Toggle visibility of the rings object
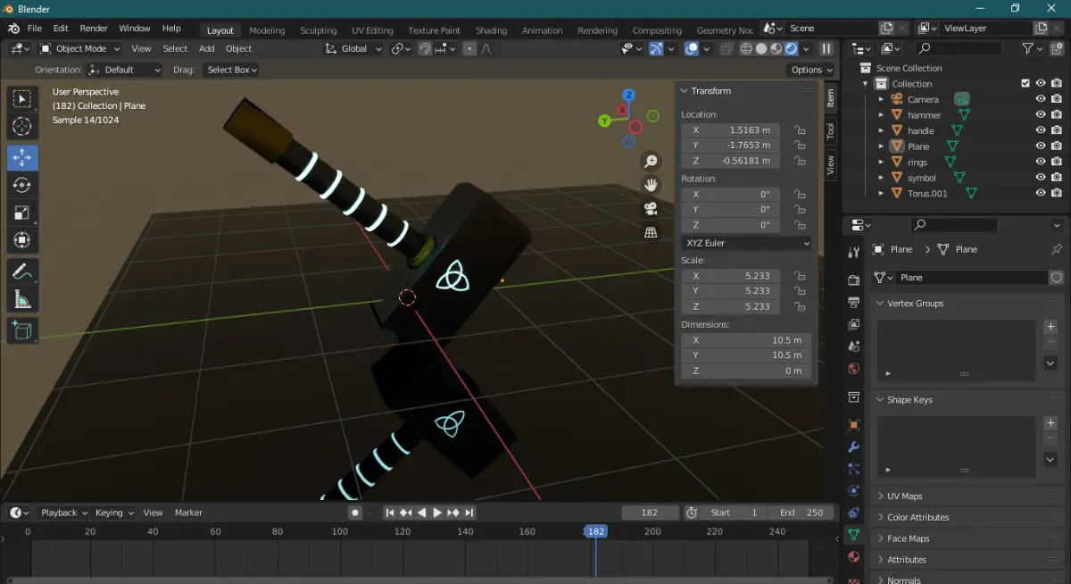Viewport: 1071px width, 584px height. pyautogui.click(x=1041, y=162)
